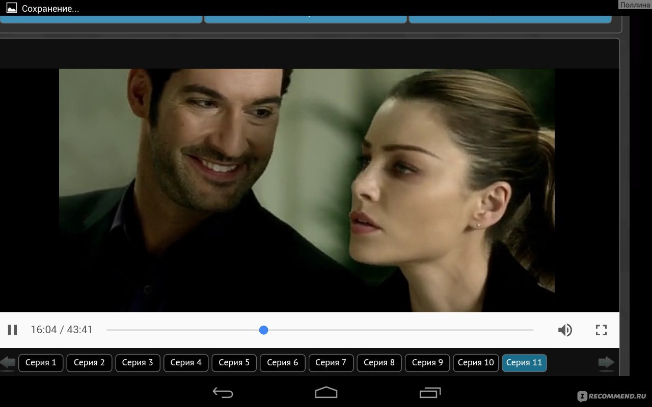Mute the video with the speaker icon

tap(565, 330)
